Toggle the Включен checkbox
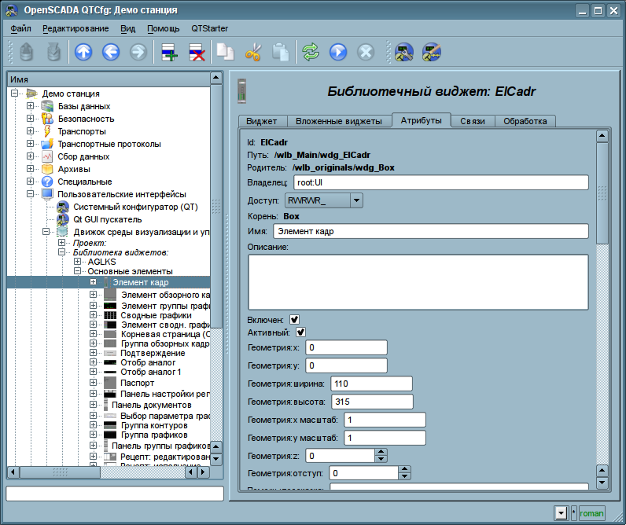Viewport: 626px width, 525px height. (x=294, y=319)
